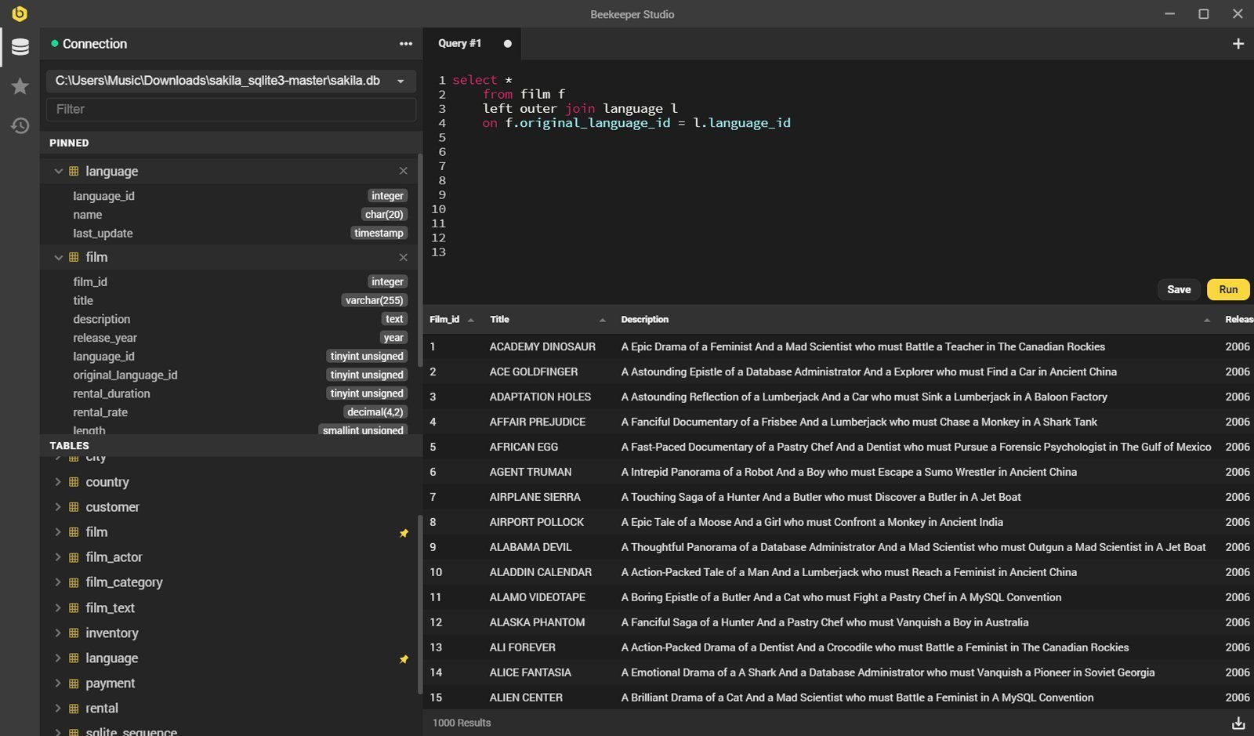
Task: Select the original_language_id column row
Action: point(231,375)
